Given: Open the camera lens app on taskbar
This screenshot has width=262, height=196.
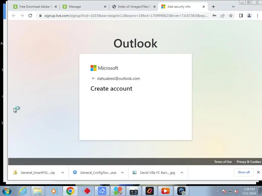Looking at the screenshot, I should 181,191.
